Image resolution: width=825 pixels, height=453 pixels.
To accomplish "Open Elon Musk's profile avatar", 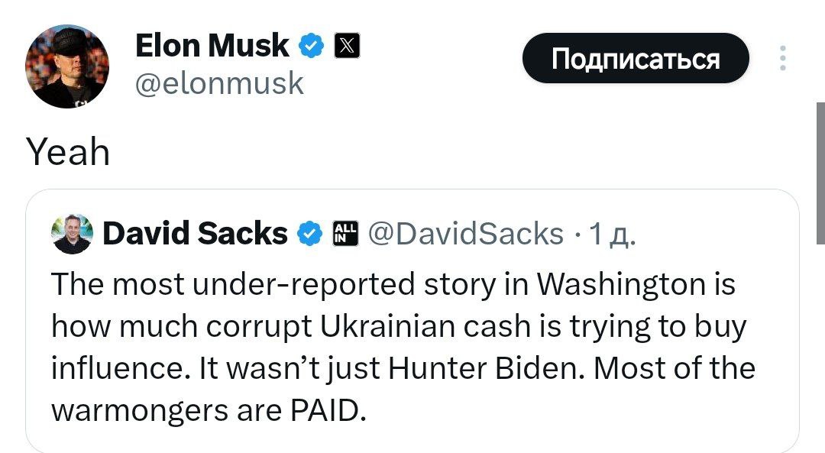I will tap(67, 66).
